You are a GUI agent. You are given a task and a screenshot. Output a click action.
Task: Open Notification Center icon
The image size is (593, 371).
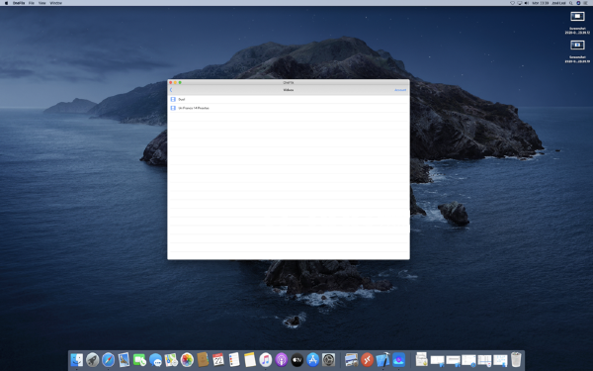click(585, 3)
